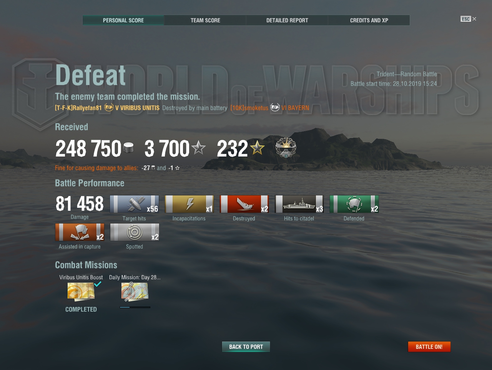Click the Target hits ribbon icon
Image resolution: width=492 pixels, height=370 pixels.
(134, 204)
